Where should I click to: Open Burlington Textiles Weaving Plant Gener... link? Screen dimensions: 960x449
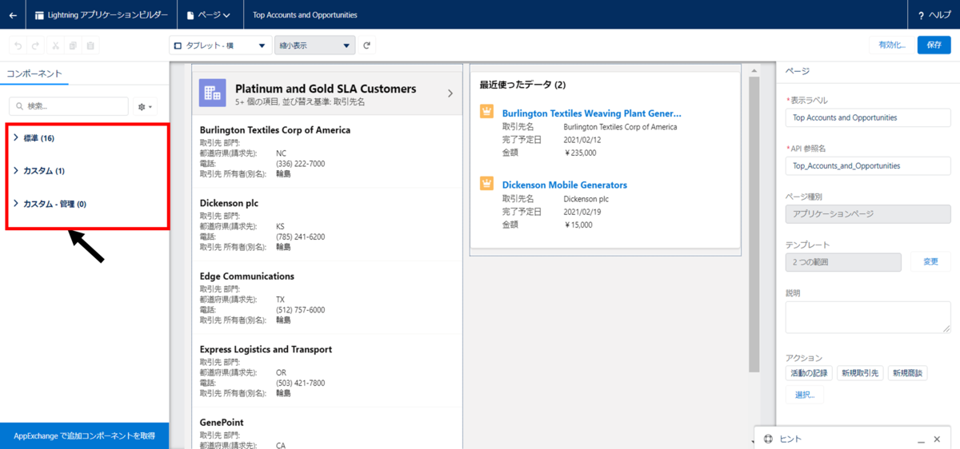[591, 113]
